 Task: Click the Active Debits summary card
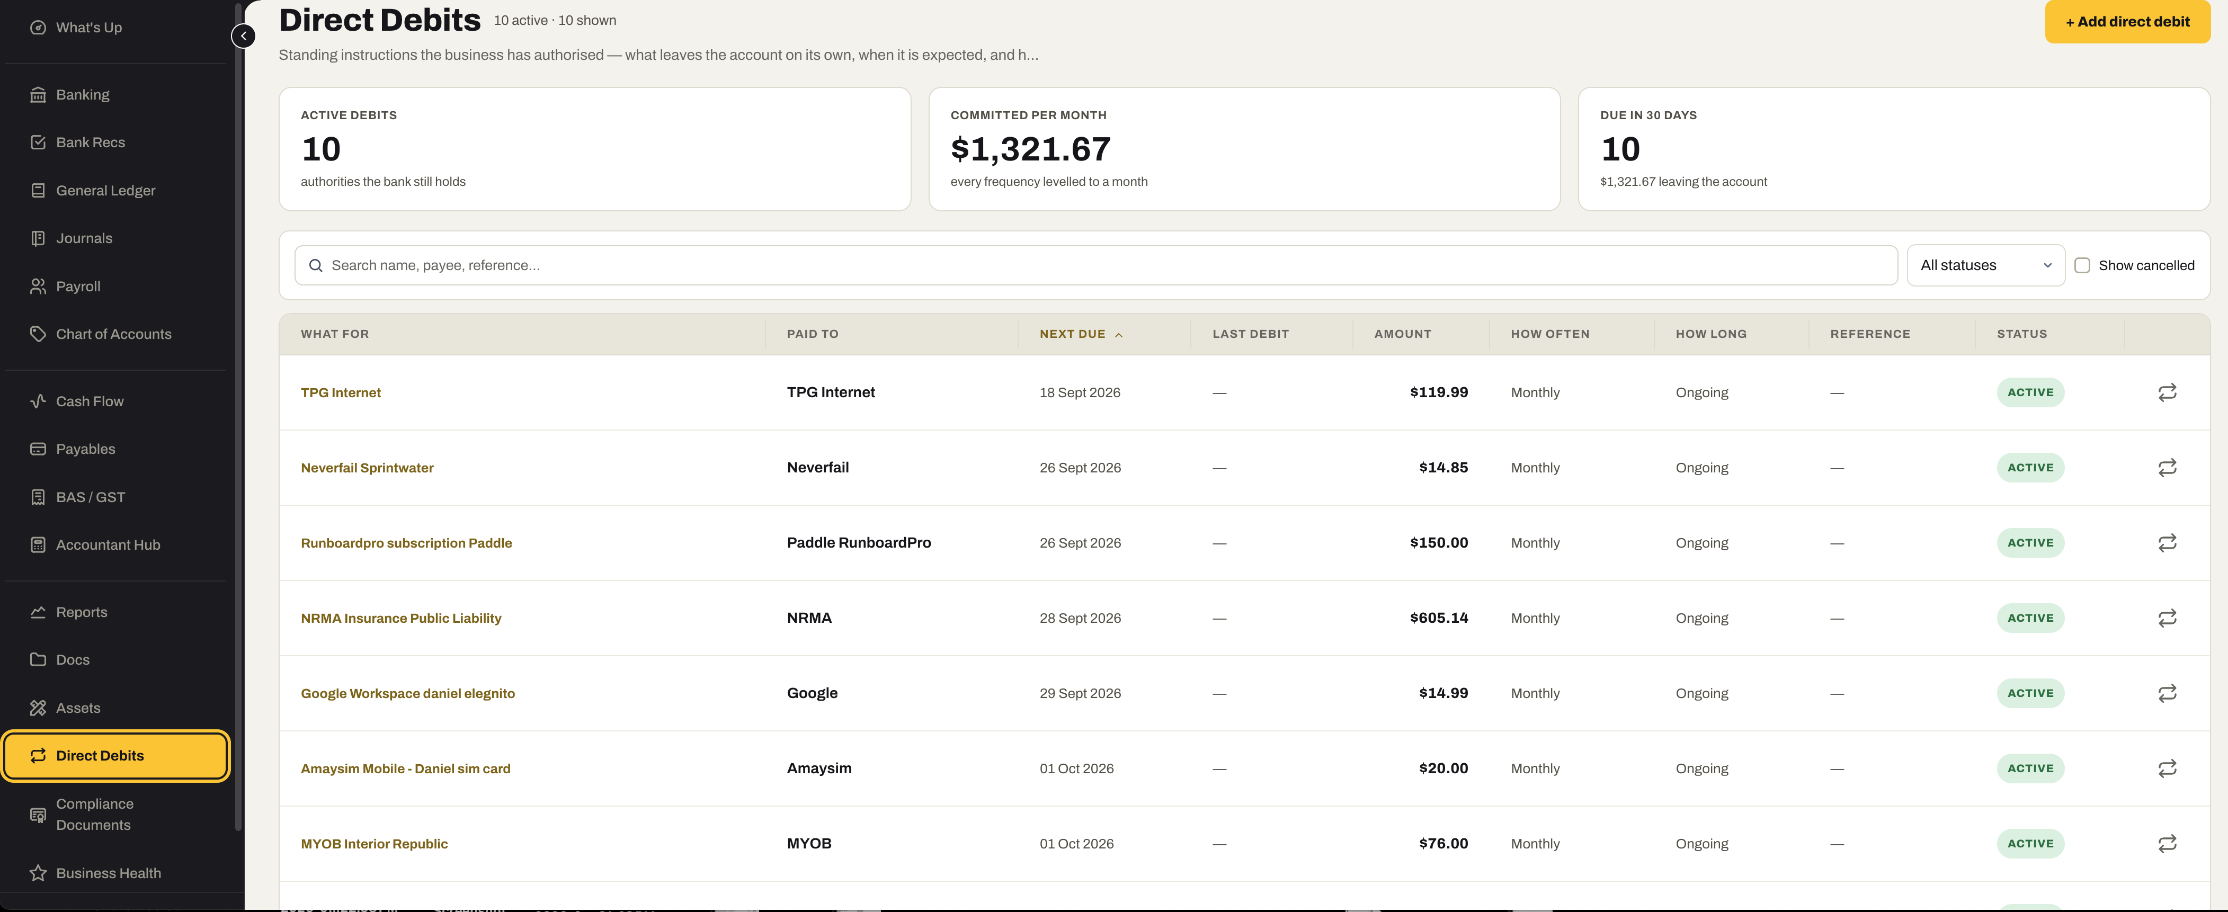tap(594, 149)
